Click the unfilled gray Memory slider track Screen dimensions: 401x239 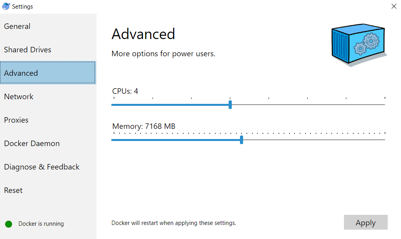(x=313, y=140)
